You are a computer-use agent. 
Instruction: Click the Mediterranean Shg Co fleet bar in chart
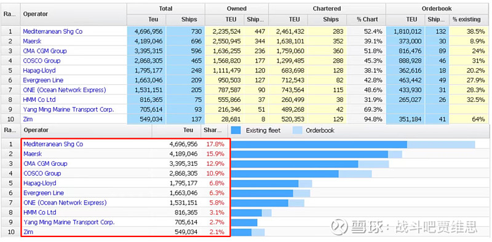coord(319,144)
